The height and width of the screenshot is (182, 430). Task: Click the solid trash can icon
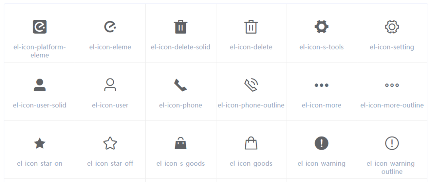click(180, 27)
